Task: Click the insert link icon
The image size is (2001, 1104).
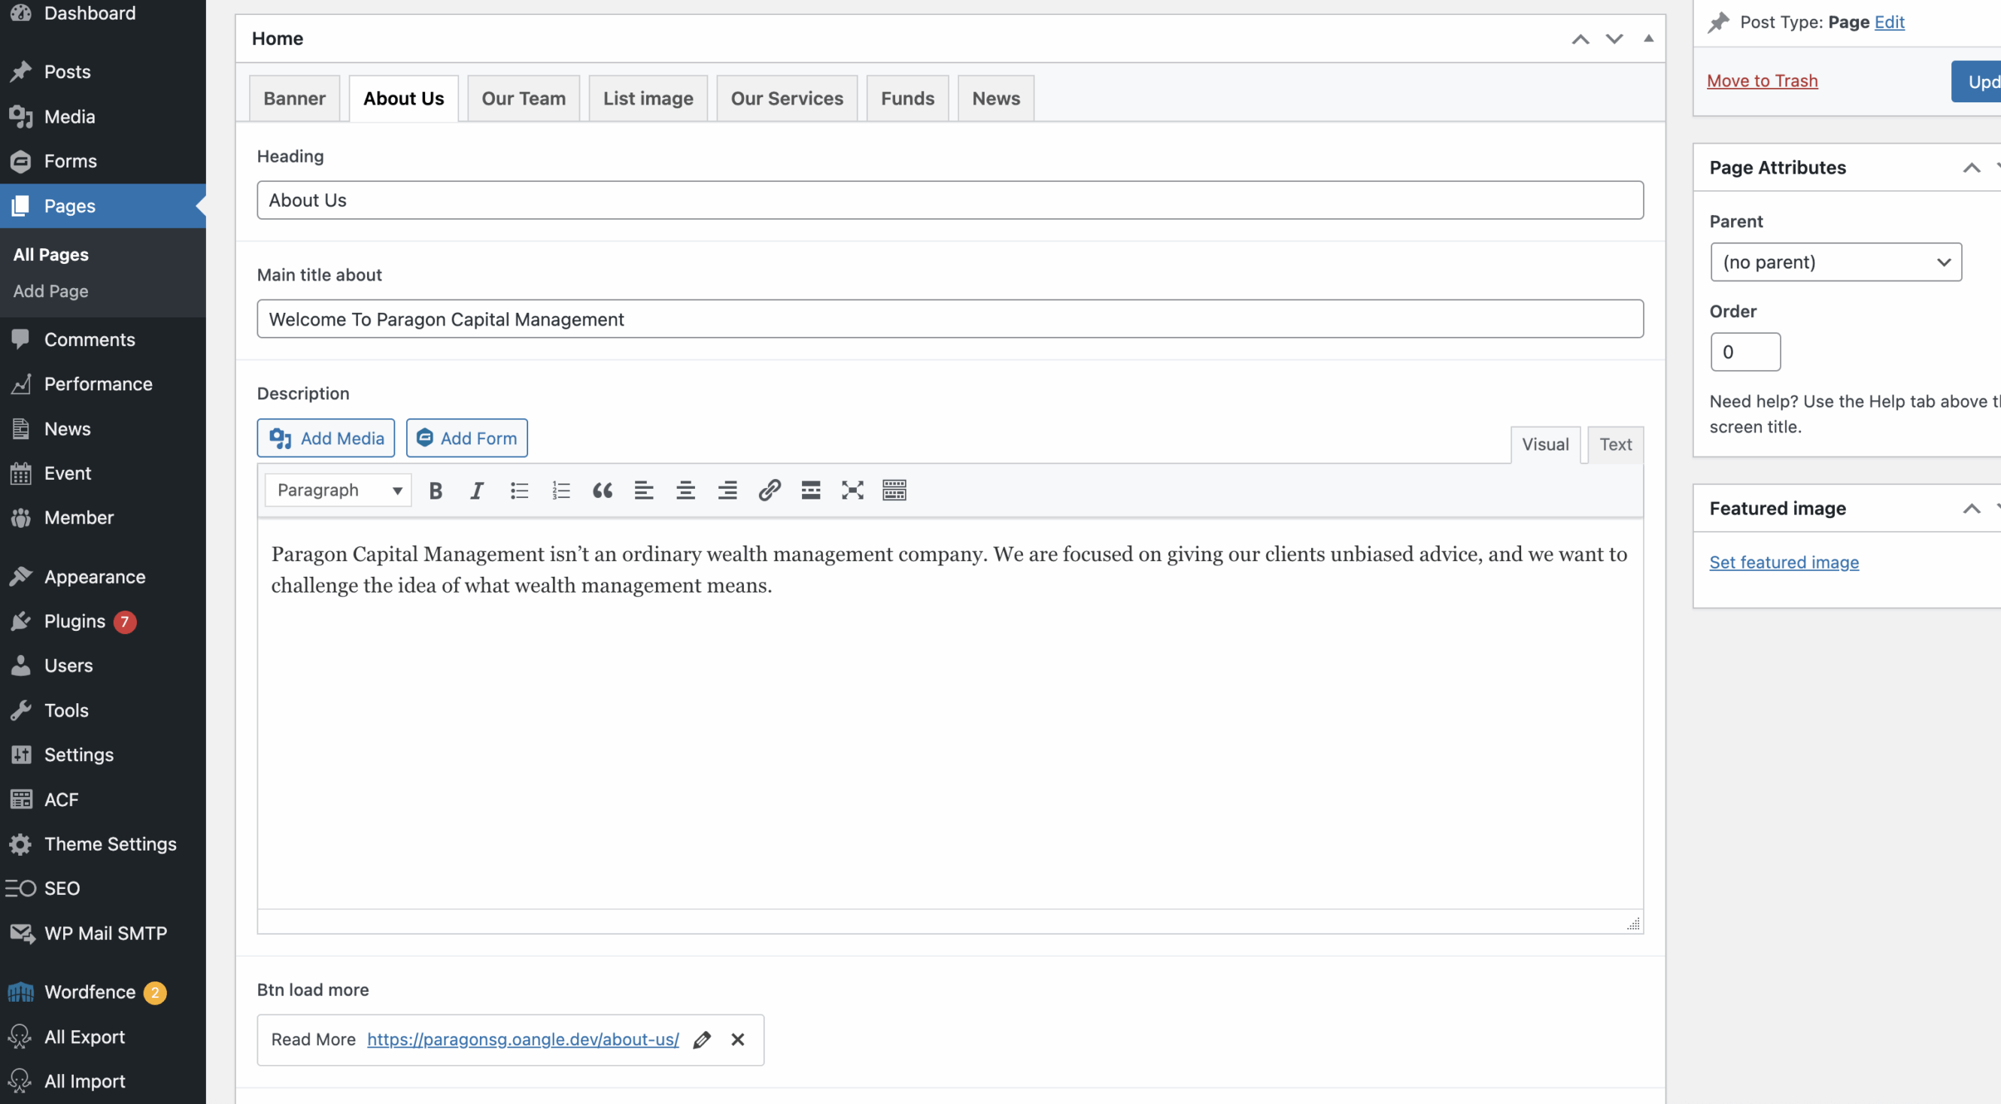Action: click(x=769, y=490)
